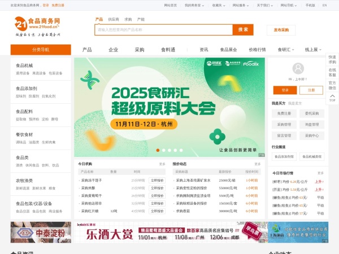Image resolution: width=339 pixels, height=254 pixels.
Task: Click 立即报价 for 采购红片糖
Action: point(157,211)
